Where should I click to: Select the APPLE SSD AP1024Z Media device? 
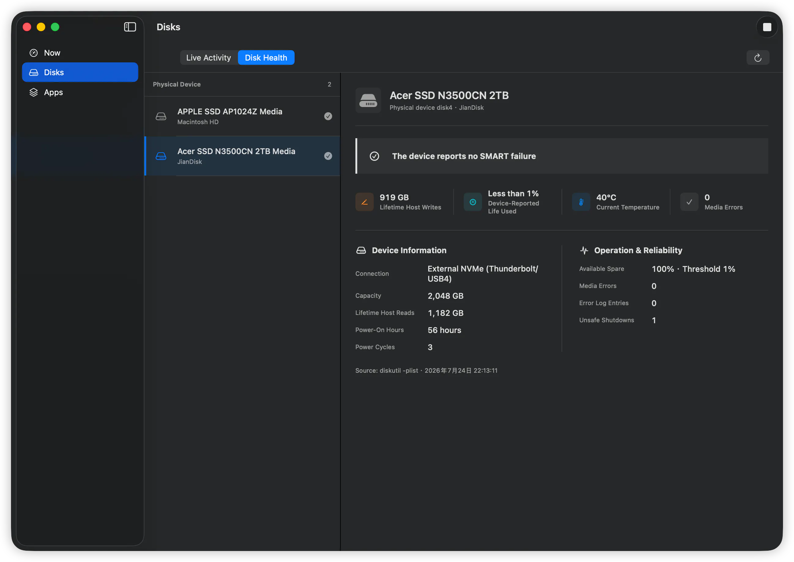[242, 116]
